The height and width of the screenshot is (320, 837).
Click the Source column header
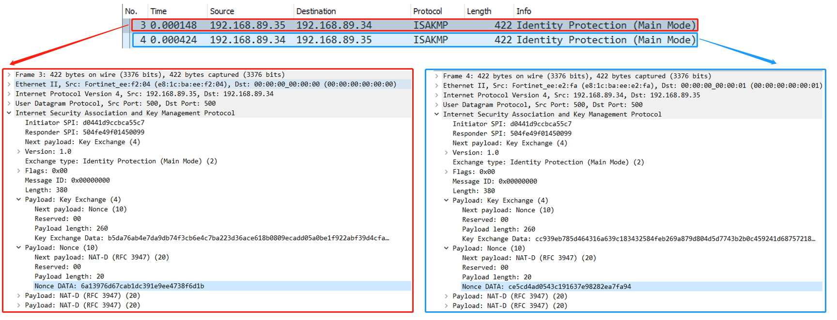[x=222, y=11]
